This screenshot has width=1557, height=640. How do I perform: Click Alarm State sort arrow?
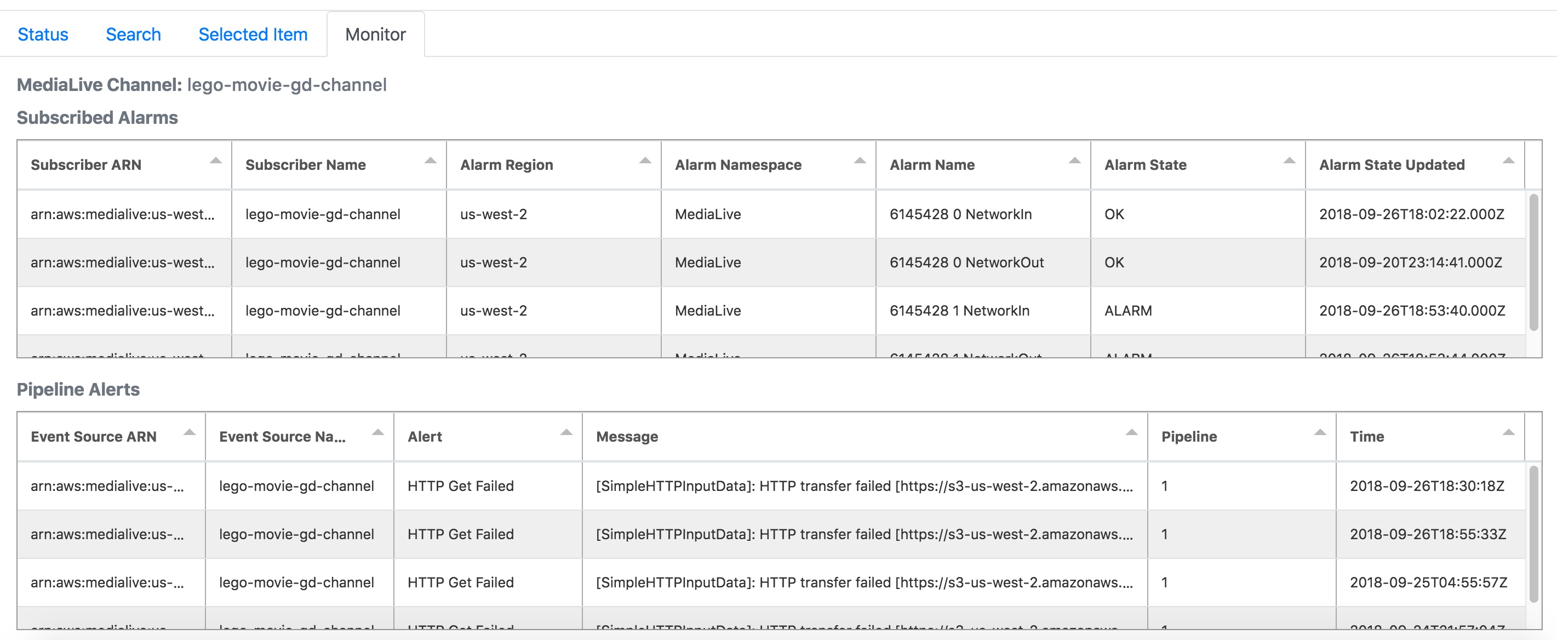[x=1289, y=161]
